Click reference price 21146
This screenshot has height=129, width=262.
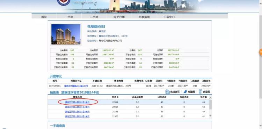point(115,112)
